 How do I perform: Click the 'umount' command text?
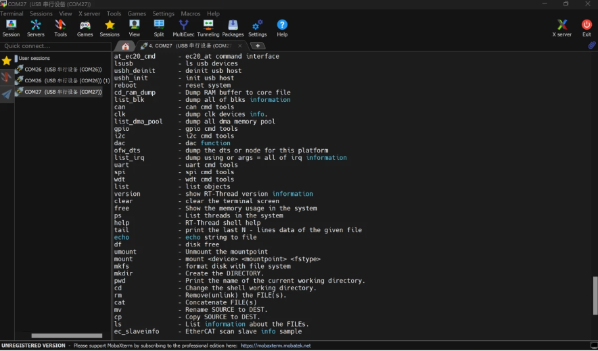click(125, 252)
